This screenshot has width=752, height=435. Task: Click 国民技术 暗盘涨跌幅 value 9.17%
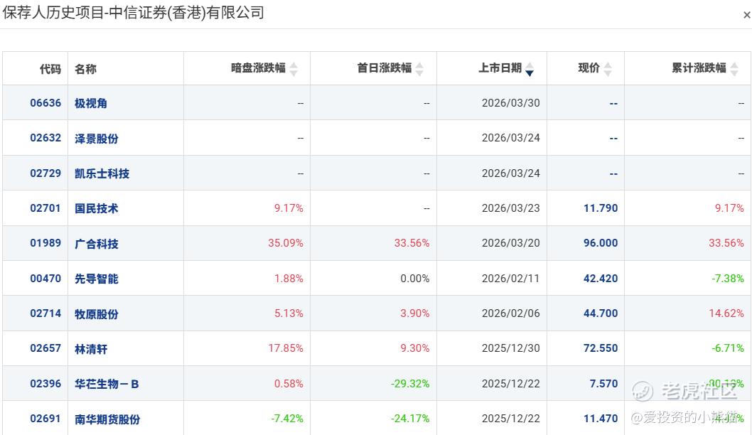[289, 208]
